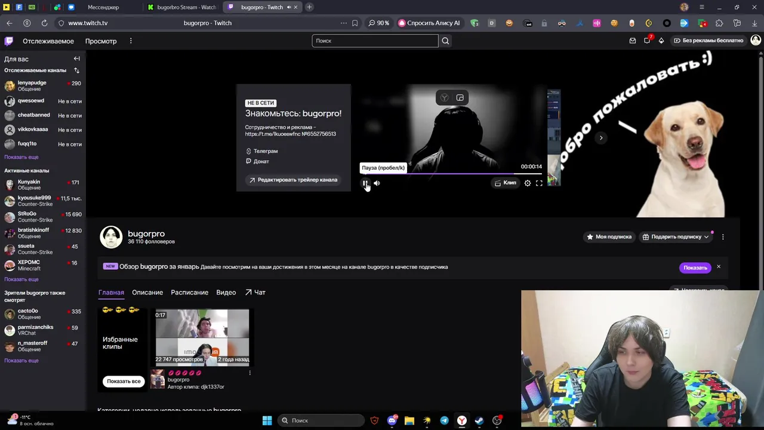Open the bits diamond icon
The height and width of the screenshot is (430, 764).
[x=661, y=41]
